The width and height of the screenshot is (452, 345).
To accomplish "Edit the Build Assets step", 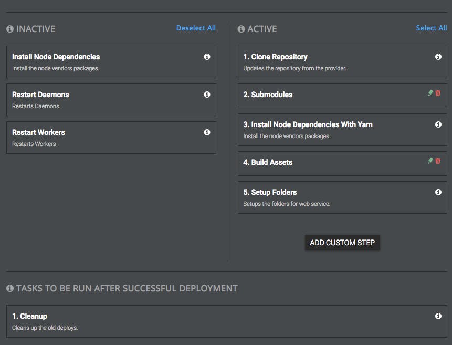I will (x=430, y=161).
